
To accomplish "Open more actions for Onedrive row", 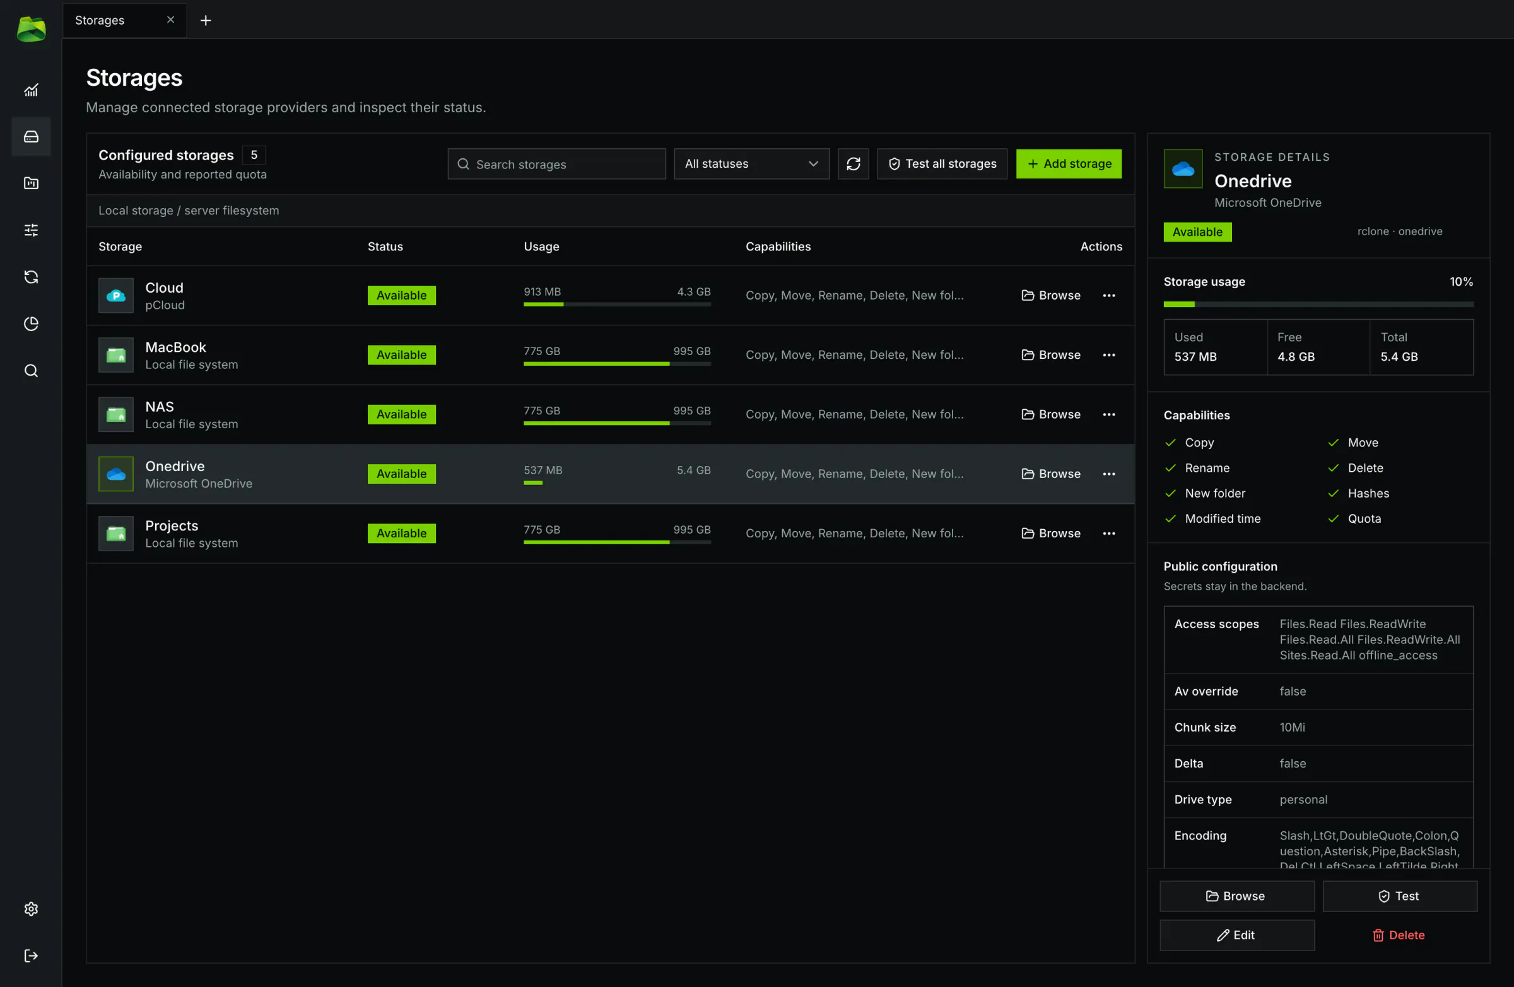I will point(1109,474).
